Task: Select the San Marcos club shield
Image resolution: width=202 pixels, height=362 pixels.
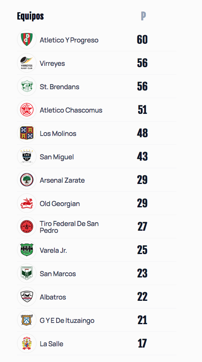Action: tap(27, 273)
